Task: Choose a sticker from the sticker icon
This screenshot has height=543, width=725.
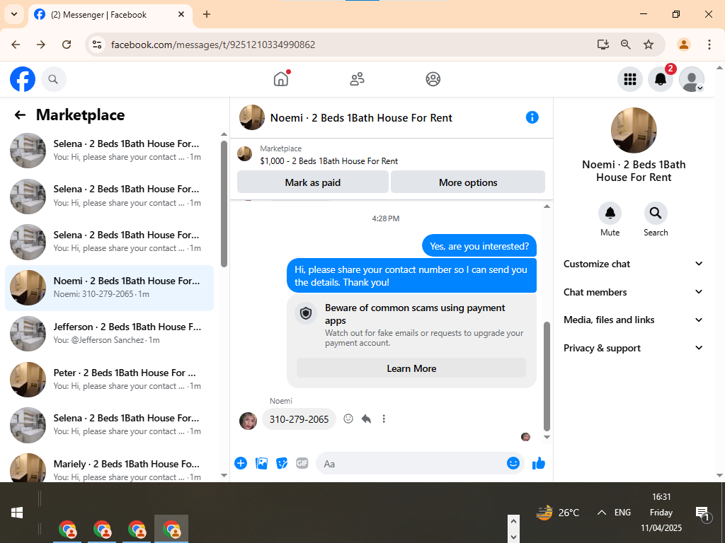Action: tap(282, 463)
